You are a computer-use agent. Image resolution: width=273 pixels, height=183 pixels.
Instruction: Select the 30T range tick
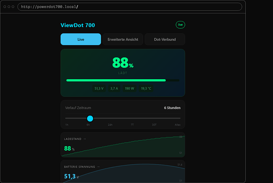pyautogui.click(x=154, y=125)
